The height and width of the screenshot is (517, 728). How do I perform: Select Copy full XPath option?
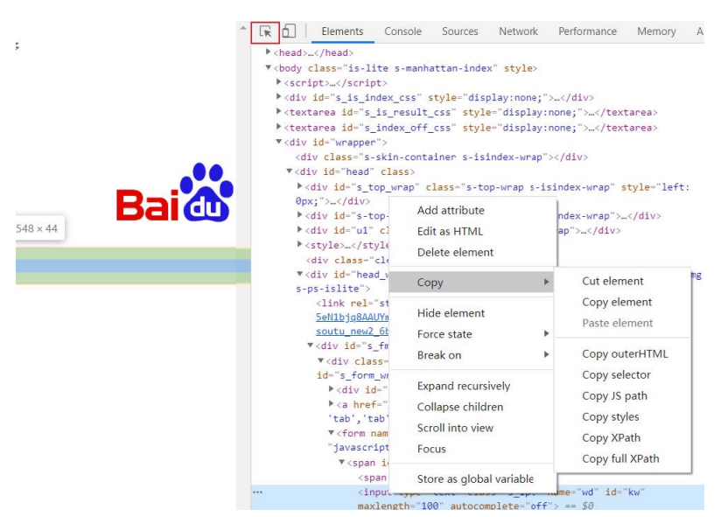coord(620,458)
